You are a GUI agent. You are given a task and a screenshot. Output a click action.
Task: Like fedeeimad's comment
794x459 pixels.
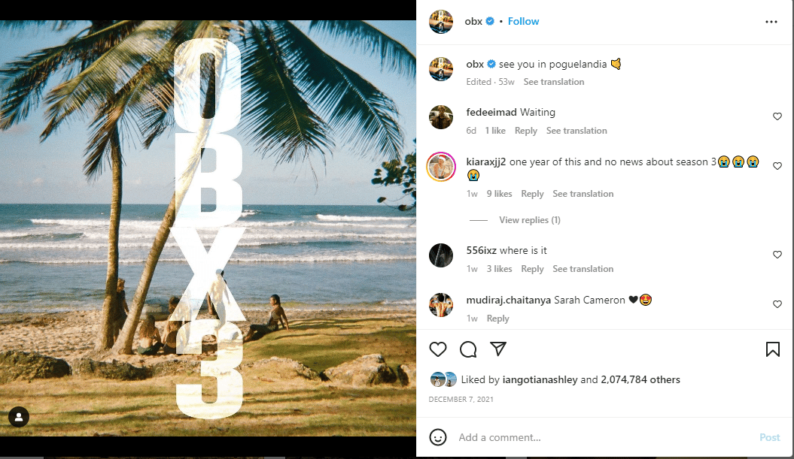point(777,116)
